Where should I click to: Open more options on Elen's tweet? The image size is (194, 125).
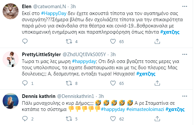185,7
